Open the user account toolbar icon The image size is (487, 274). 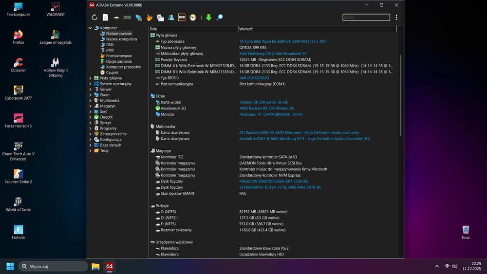coord(171,18)
